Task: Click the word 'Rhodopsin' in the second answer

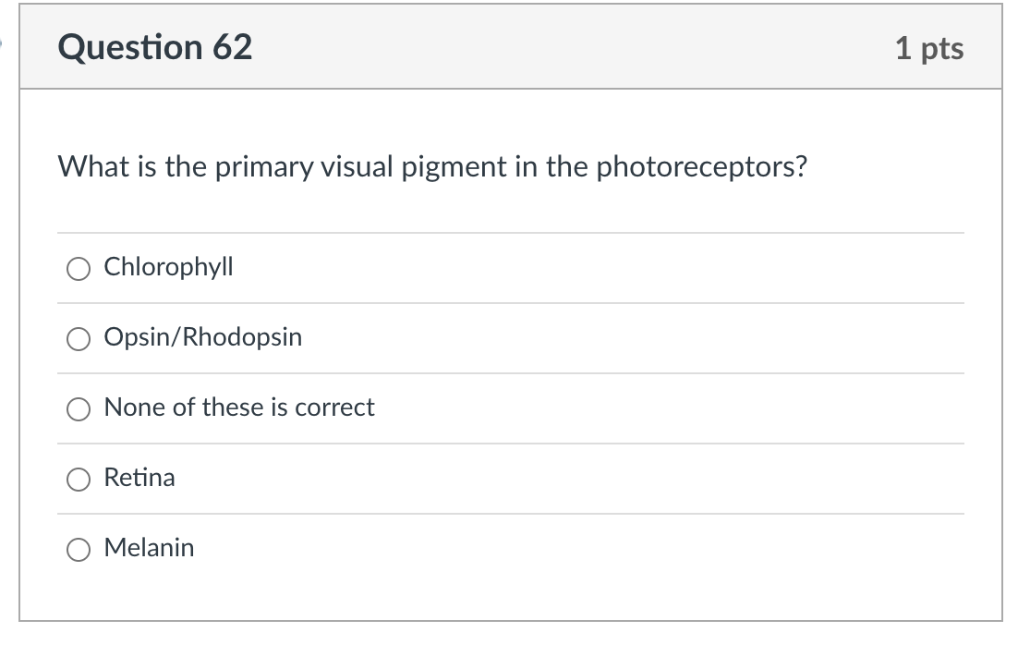Action: coord(242,337)
